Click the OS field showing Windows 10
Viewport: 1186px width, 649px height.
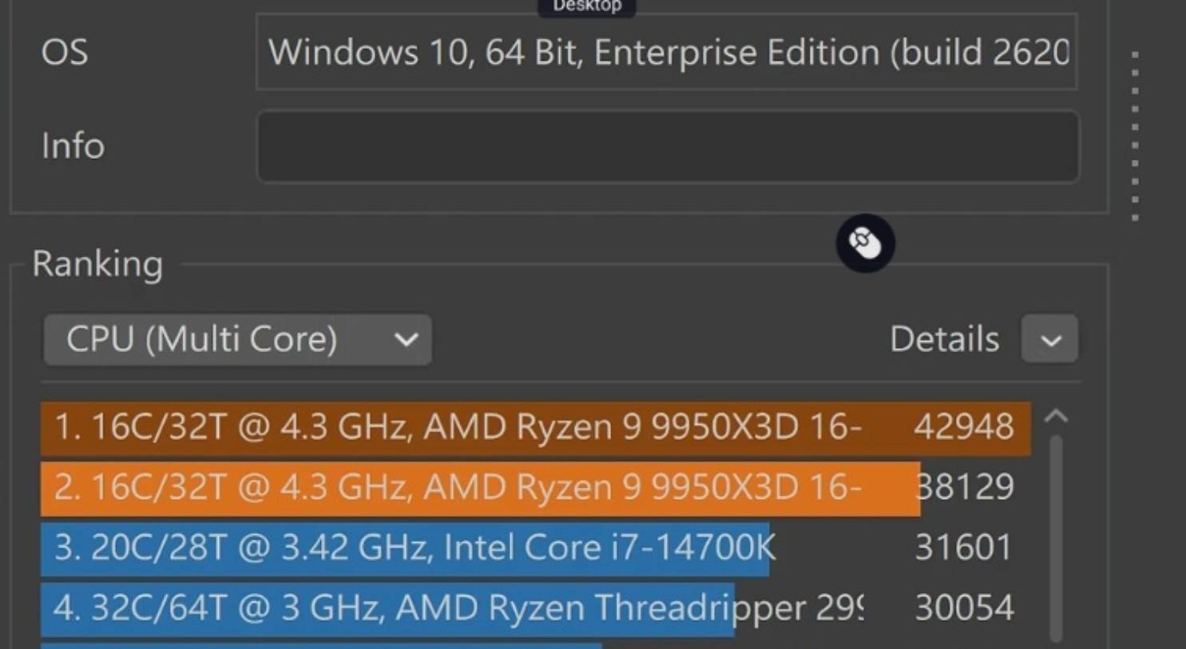[x=667, y=53]
